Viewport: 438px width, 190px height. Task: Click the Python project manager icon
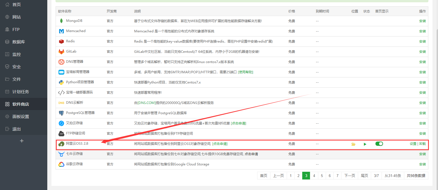click(61, 82)
